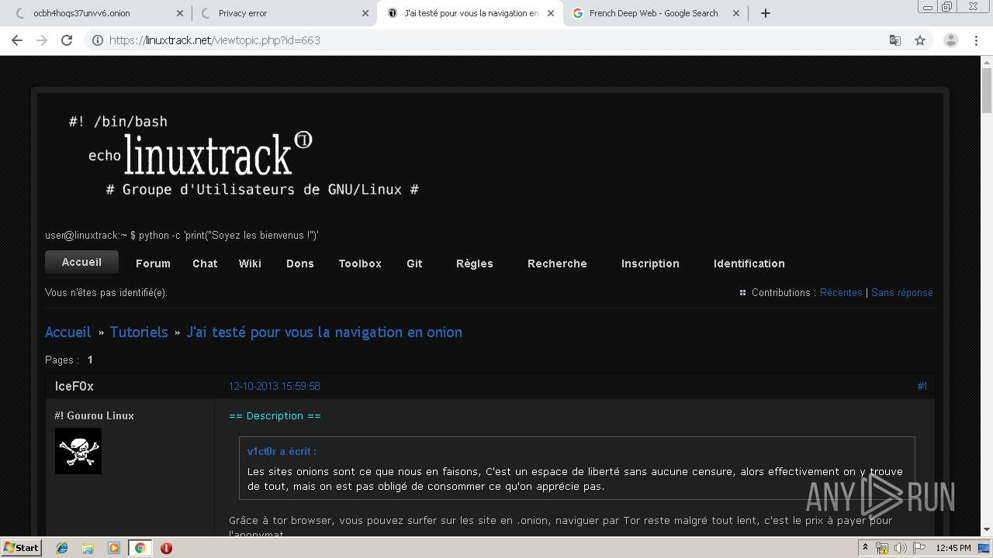This screenshot has height=558, width=993.
Task: Open the Toolbox menu item
Action: [360, 263]
